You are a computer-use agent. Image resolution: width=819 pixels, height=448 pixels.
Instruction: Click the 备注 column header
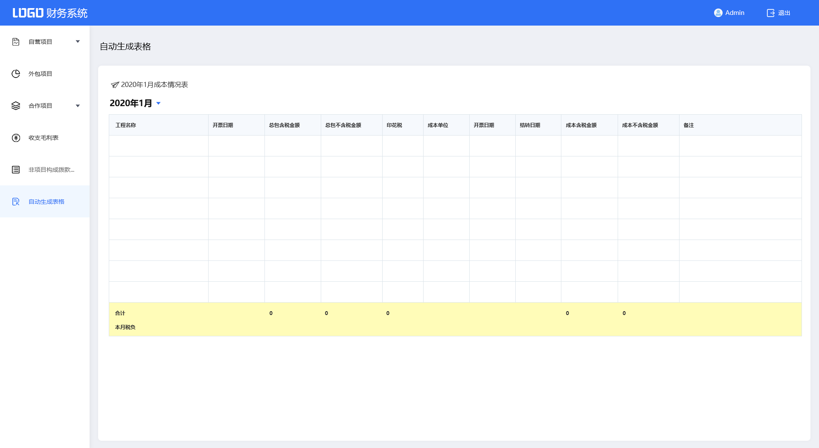(x=688, y=125)
